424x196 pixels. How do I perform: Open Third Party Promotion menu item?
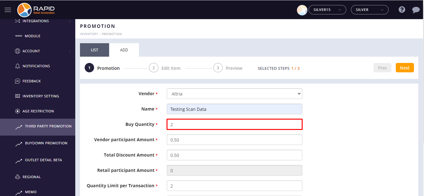pyautogui.click(x=38, y=127)
